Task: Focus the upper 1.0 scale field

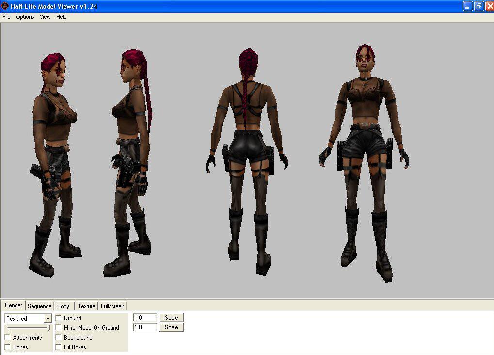Action: 144,318
